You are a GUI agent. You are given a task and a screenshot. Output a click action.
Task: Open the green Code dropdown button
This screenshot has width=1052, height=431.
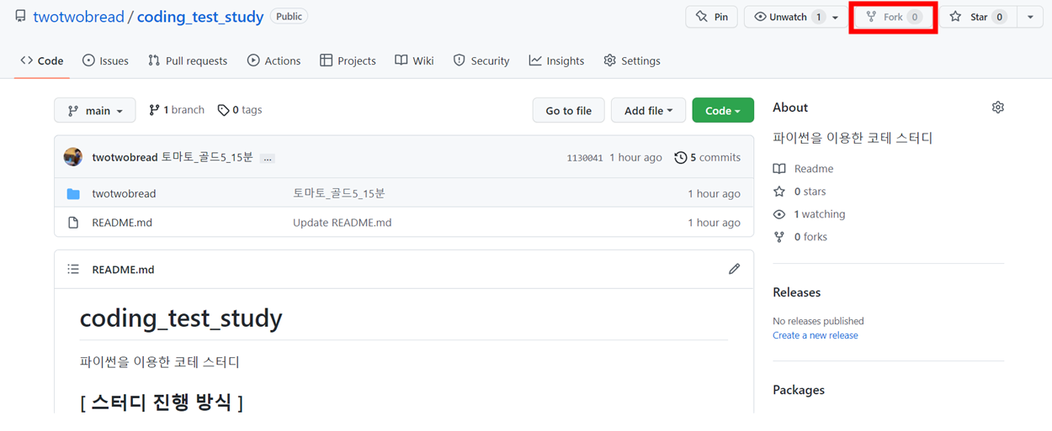tap(723, 110)
